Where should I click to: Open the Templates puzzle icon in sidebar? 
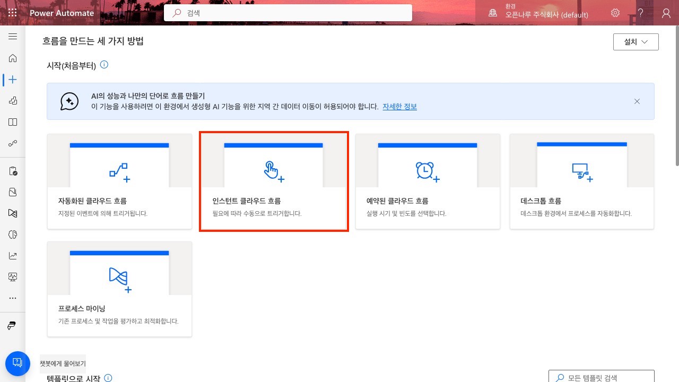[x=13, y=101]
